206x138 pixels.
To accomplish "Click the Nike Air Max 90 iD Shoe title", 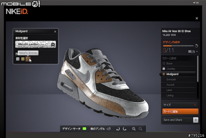I will click(x=176, y=31).
